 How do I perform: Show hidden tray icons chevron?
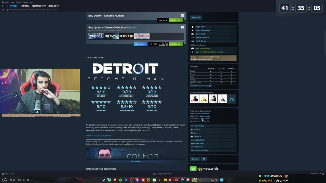coord(32,180)
